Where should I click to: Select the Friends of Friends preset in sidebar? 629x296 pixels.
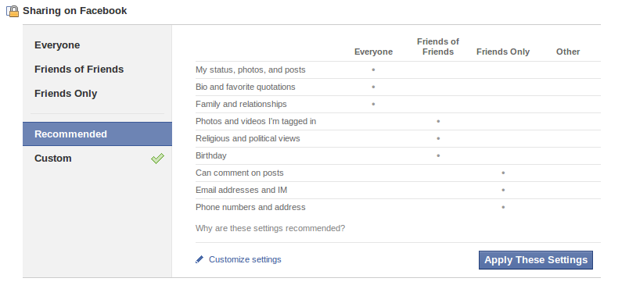click(x=79, y=70)
